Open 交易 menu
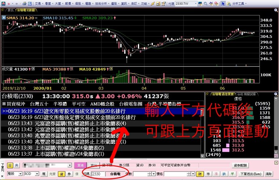 click(38, 4)
